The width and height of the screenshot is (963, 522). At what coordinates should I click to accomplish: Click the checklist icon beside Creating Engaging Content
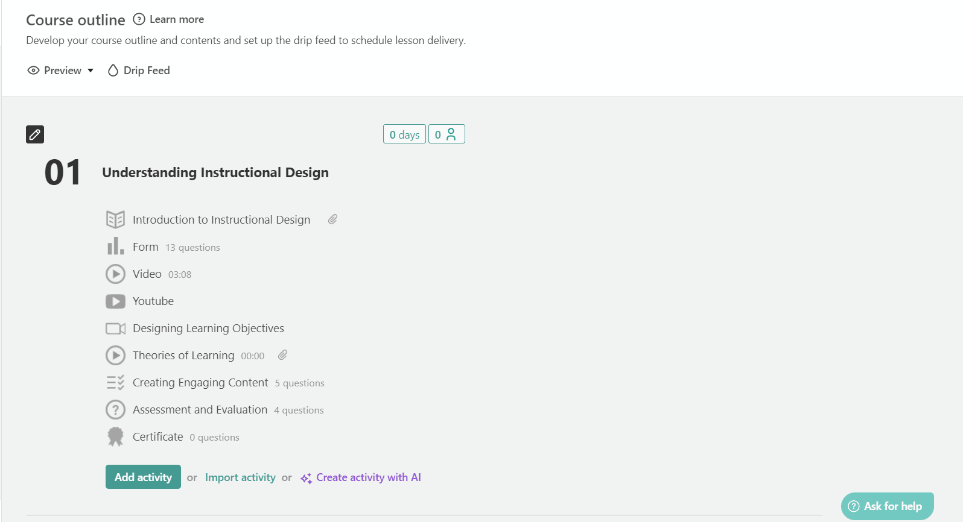point(115,383)
